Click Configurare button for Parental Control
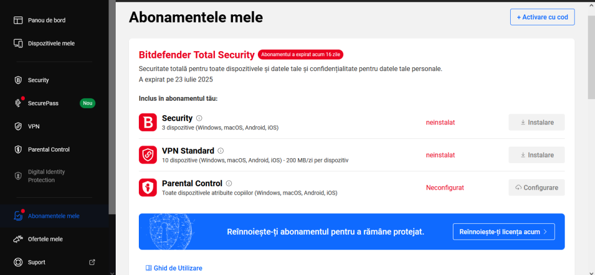Image resolution: width=595 pixels, height=275 pixels. tap(537, 187)
